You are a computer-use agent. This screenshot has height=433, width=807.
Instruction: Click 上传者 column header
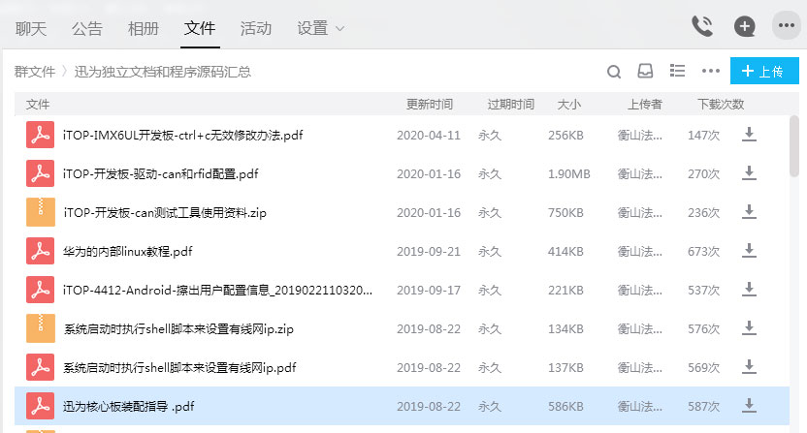pyautogui.click(x=644, y=105)
